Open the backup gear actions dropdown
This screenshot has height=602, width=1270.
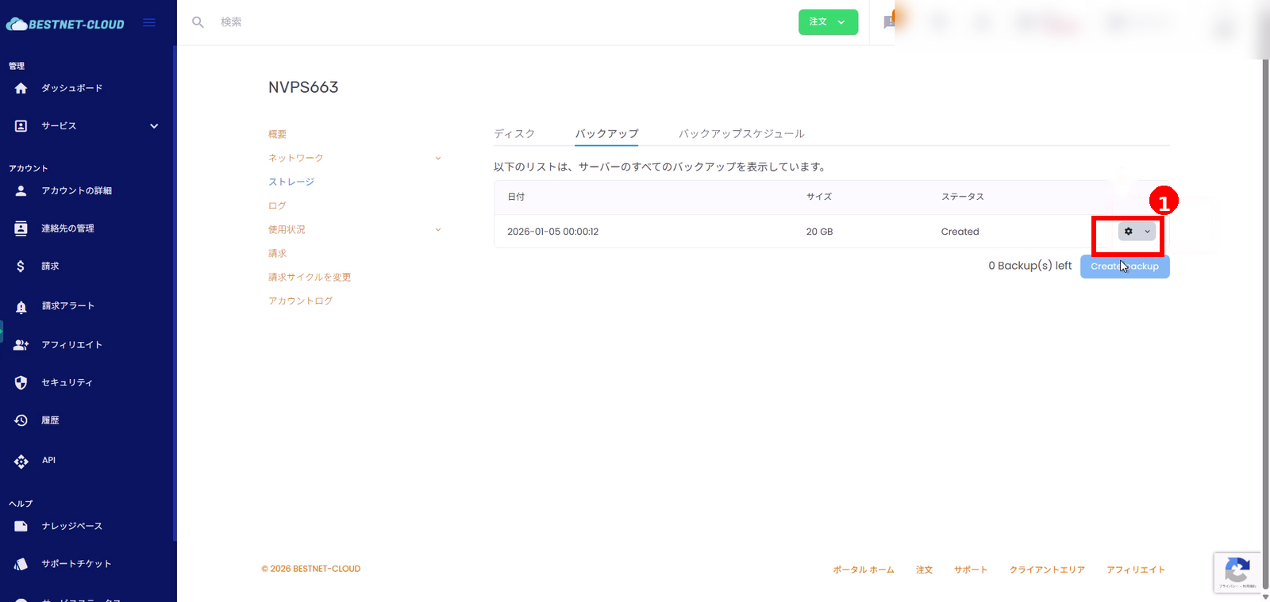(x=1137, y=232)
